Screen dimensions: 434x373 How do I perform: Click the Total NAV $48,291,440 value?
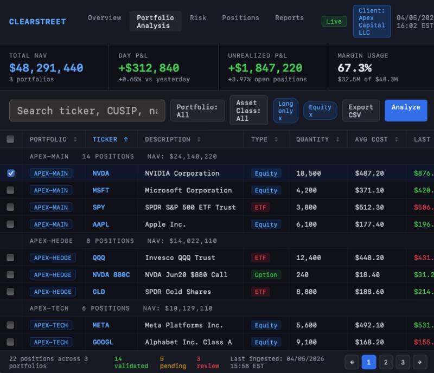46,68
